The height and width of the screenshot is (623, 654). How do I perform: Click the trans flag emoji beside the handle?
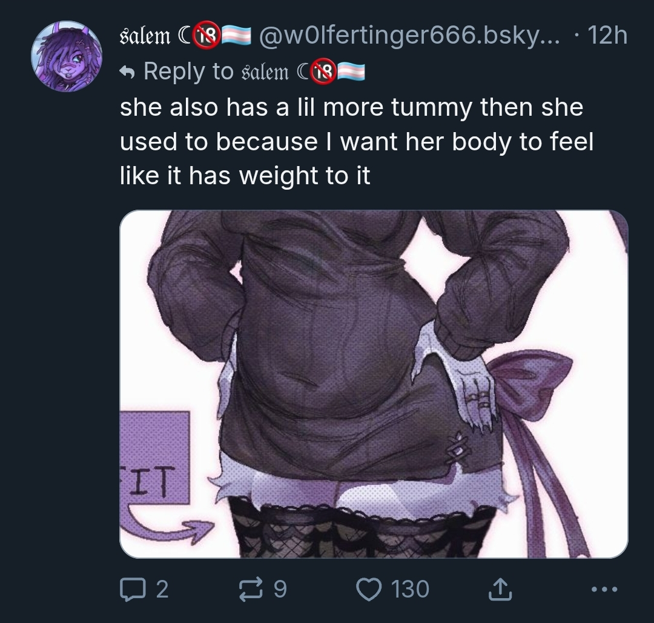(236, 36)
